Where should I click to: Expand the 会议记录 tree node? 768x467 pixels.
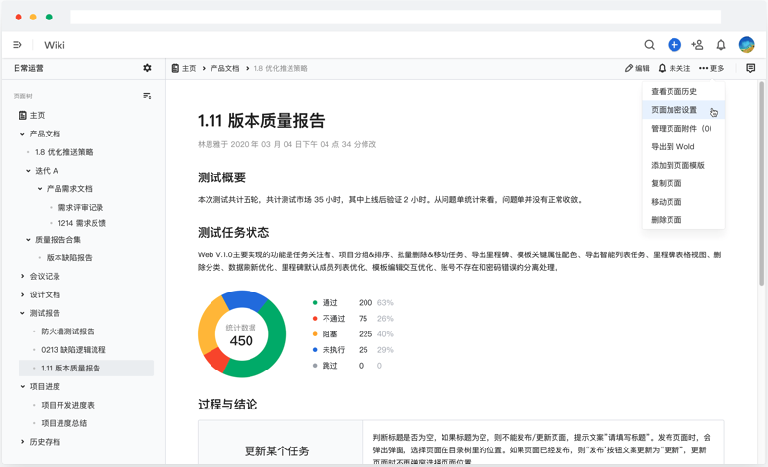pos(22,276)
